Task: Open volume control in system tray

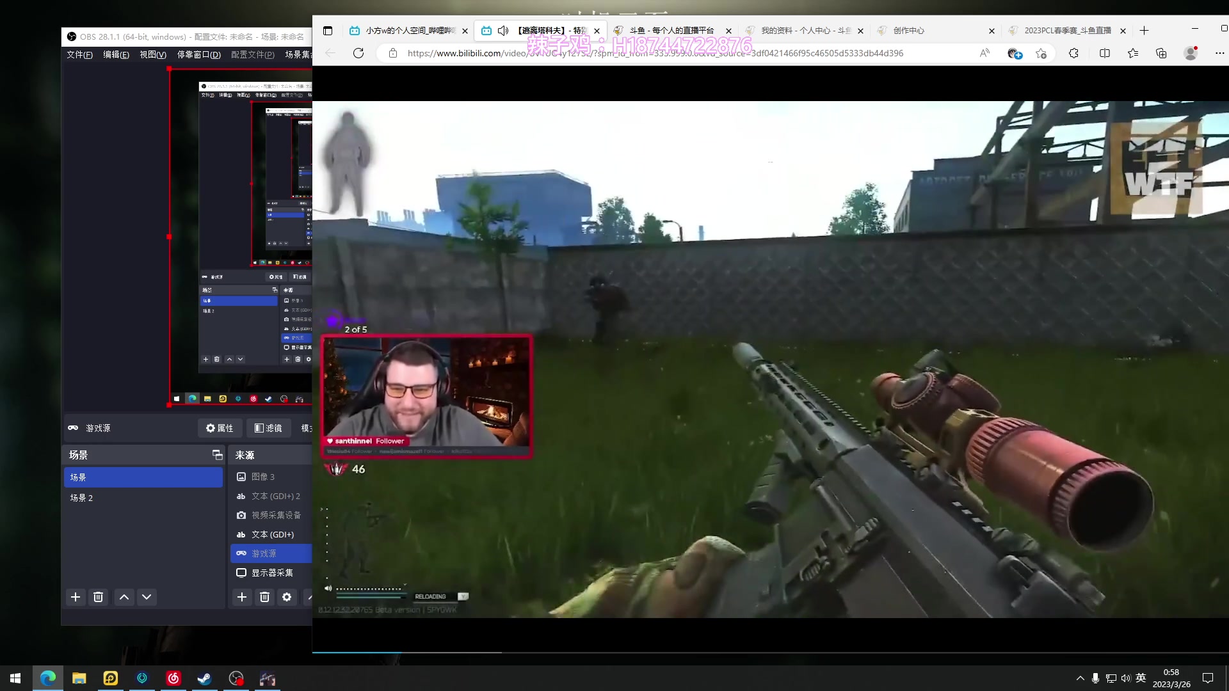Action: [1126, 678]
